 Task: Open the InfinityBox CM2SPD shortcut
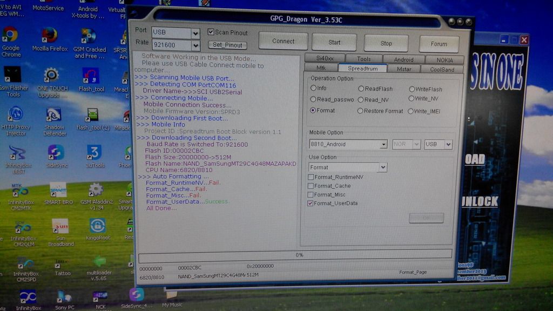coord(26,269)
